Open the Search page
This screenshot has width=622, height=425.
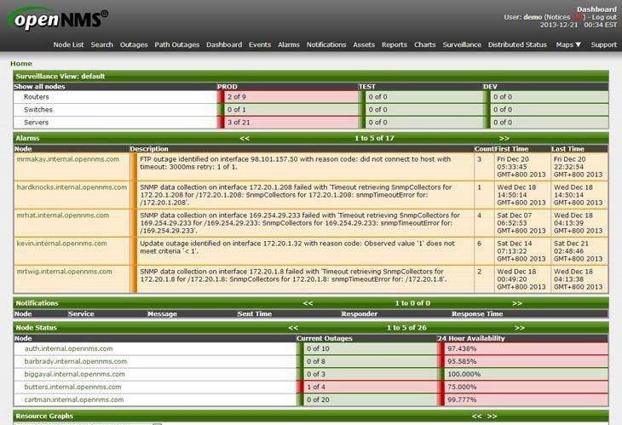click(x=102, y=45)
